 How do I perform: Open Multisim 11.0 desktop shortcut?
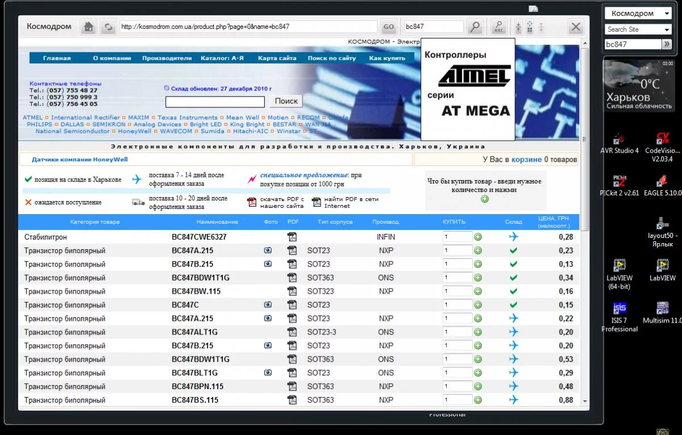tap(662, 312)
